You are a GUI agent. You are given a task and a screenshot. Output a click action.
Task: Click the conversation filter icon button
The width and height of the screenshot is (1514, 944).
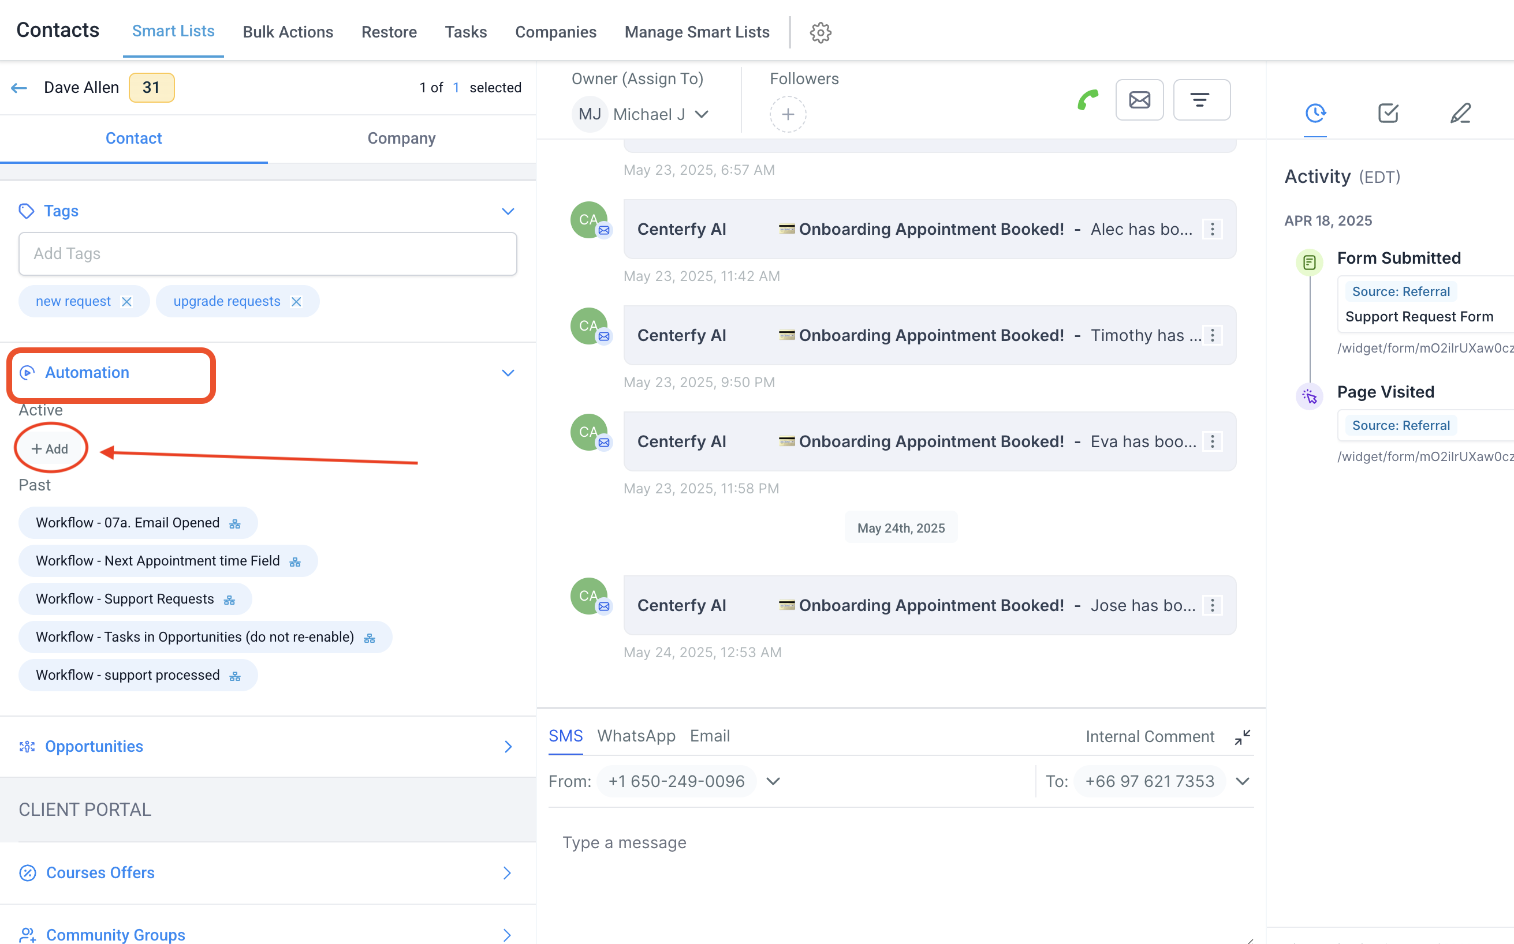pos(1200,100)
